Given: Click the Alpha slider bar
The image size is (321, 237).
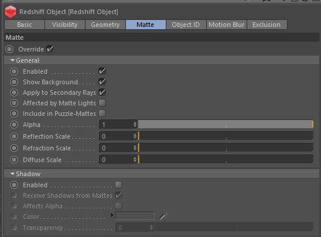Looking at the screenshot, I should tap(226, 124).
